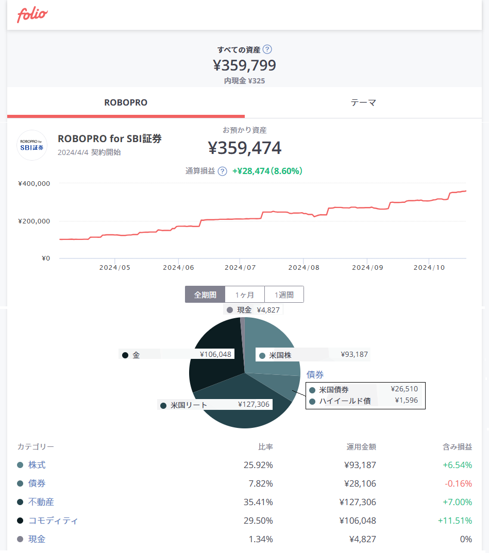The width and height of the screenshot is (489, 553).
Task: Click the ROBOPRO for SBI証券 round logo
Action: [x=32, y=145]
